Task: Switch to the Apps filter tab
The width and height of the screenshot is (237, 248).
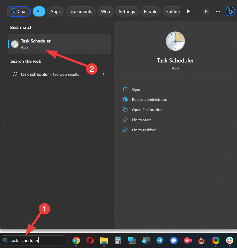Action: (x=55, y=11)
